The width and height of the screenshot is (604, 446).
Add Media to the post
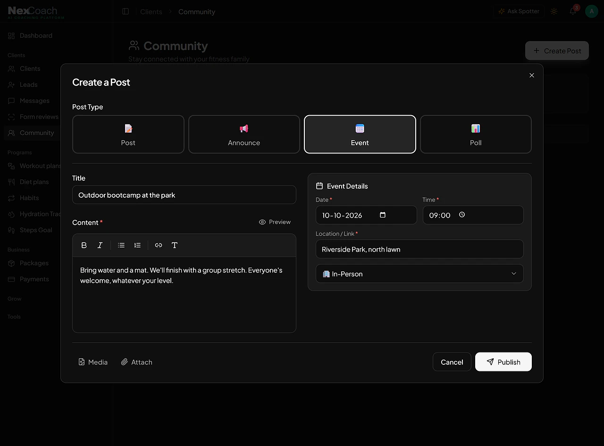[x=93, y=362]
